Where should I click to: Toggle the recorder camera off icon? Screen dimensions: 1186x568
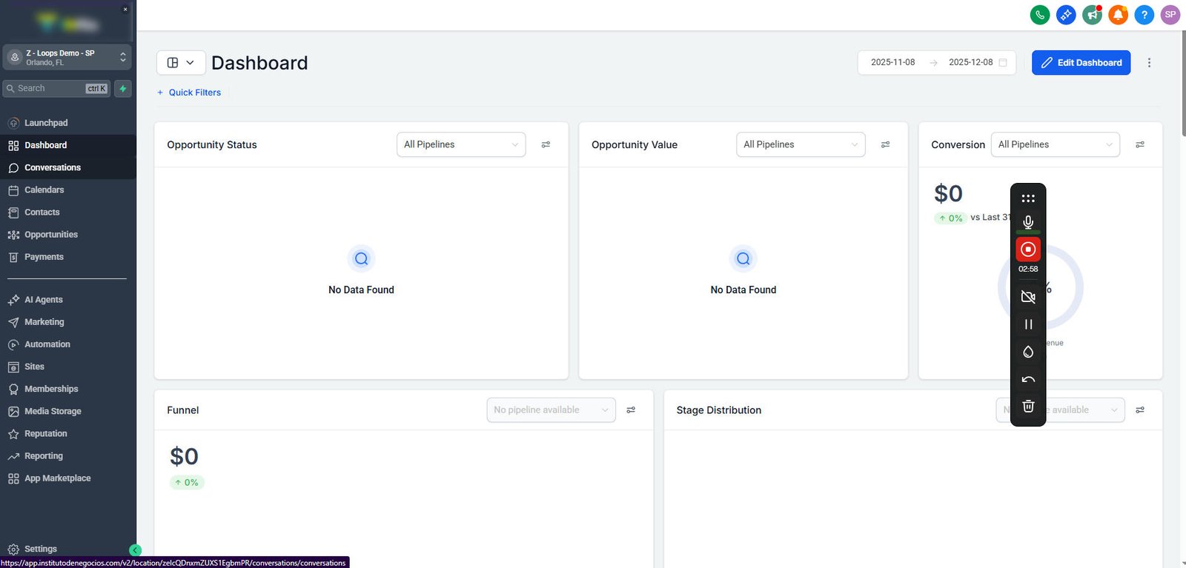point(1028,297)
